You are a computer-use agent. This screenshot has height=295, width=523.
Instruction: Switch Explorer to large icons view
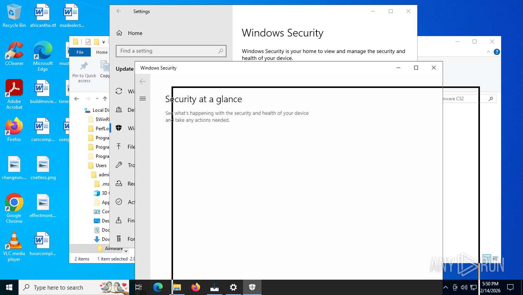(495, 259)
